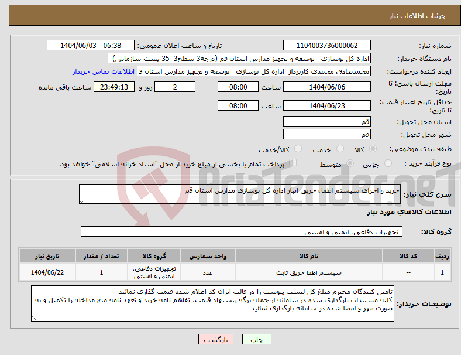
Task: Click the ردیف column header
Action: (x=442, y=256)
